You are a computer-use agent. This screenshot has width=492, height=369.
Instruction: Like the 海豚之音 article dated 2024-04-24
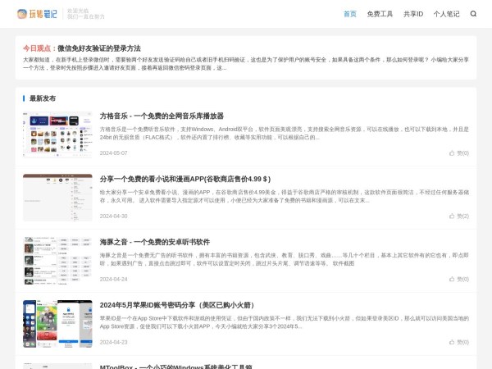click(x=459, y=280)
